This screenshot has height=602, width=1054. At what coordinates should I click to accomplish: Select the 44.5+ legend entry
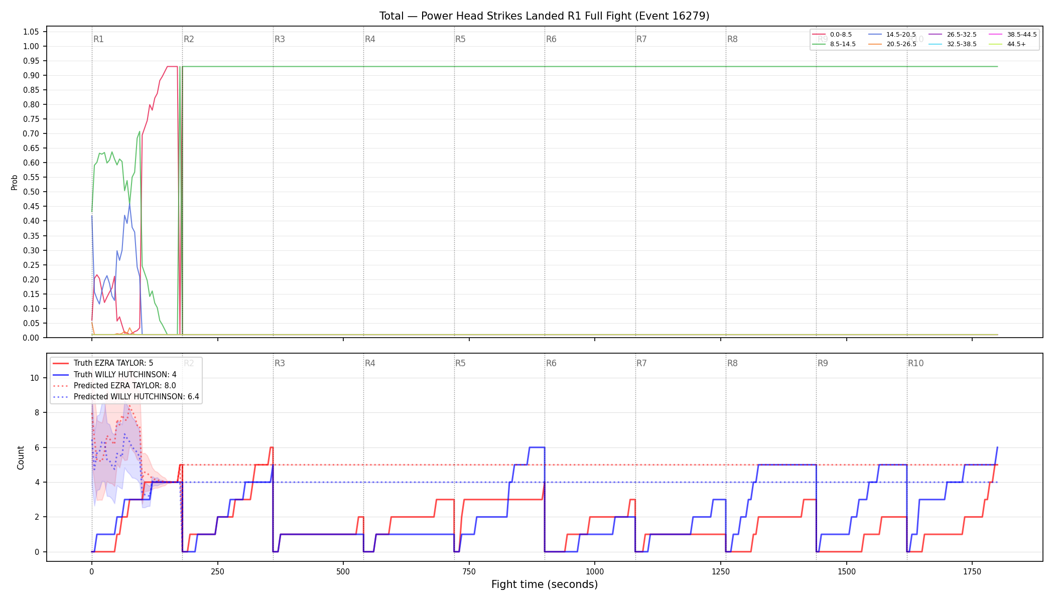click(1007, 44)
